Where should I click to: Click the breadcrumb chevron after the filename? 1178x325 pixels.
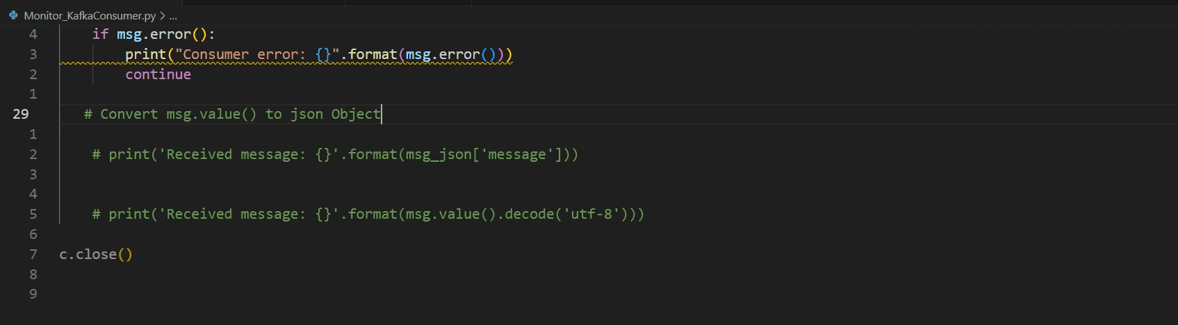point(163,15)
